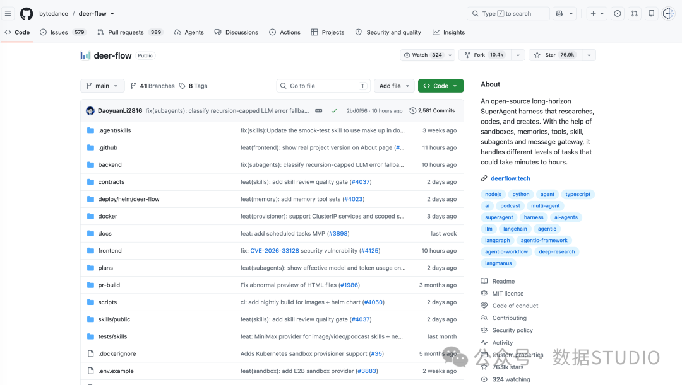Click the DaoyuanLi2816 author avatar
This screenshot has width=682, height=385.
pyautogui.click(x=90, y=111)
